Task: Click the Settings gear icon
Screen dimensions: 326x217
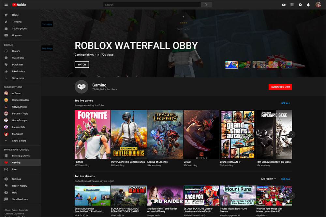Action: point(6,179)
